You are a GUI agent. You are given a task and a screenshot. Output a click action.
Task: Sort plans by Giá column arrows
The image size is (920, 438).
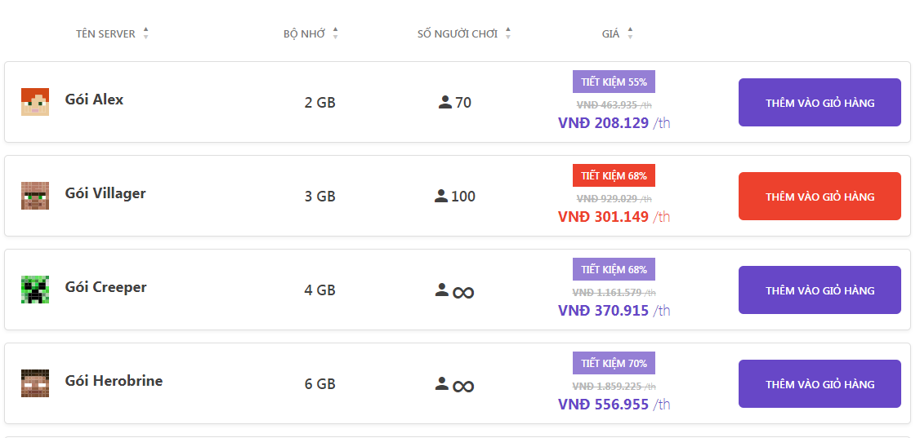(630, 33)
